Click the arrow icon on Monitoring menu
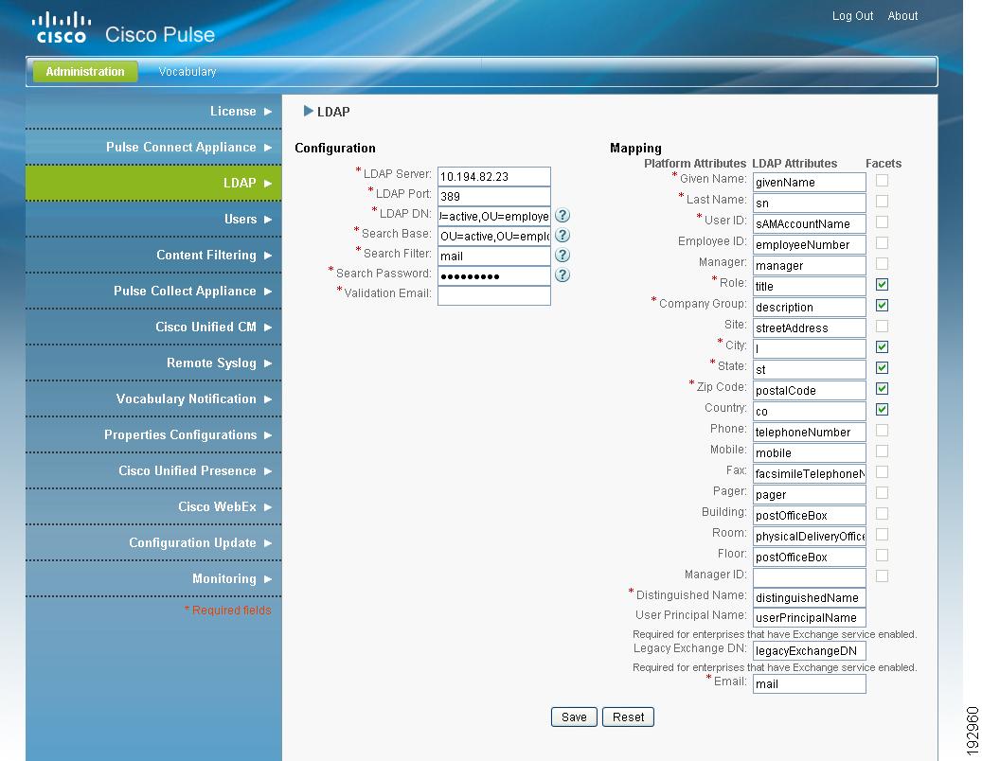The image size is (982, 761). [268, 578]
